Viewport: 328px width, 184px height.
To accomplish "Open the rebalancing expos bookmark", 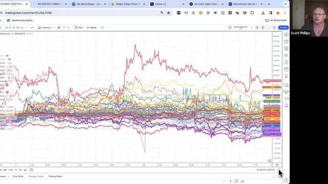I will pyautogui.click(x=20, y=20).
